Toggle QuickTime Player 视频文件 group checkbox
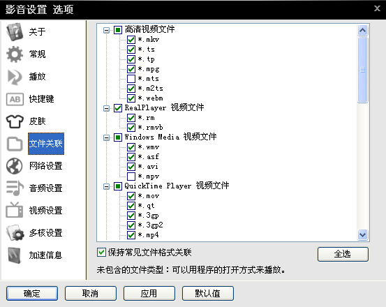Viewport: 386px width, 307px height. (118, 186)
